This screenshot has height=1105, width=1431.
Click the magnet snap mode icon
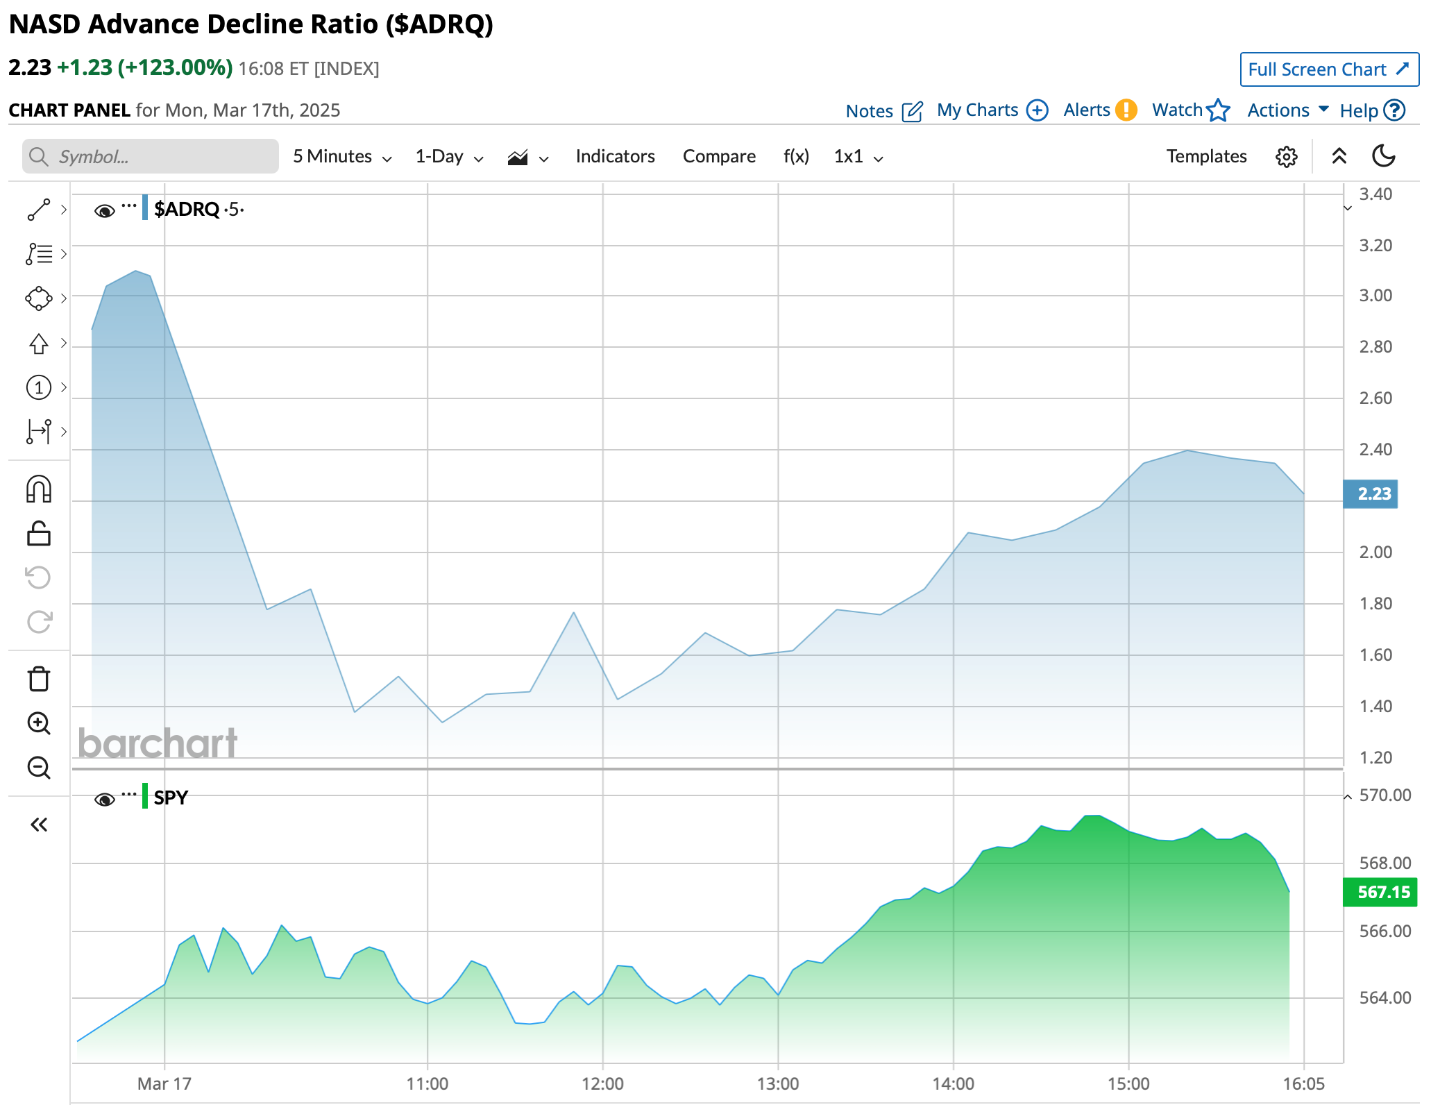coord(39,489)
